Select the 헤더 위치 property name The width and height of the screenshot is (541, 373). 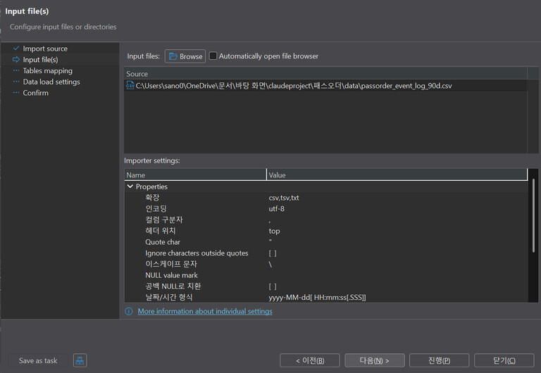click(x=160, y=231)
